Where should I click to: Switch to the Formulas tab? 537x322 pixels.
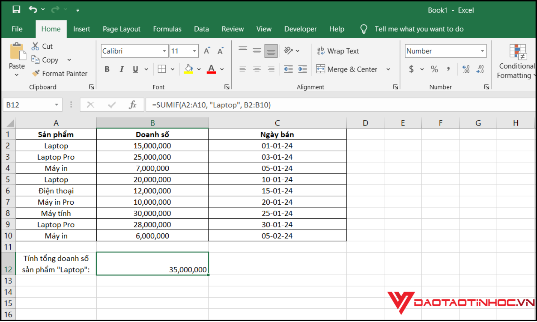(167, 29)
